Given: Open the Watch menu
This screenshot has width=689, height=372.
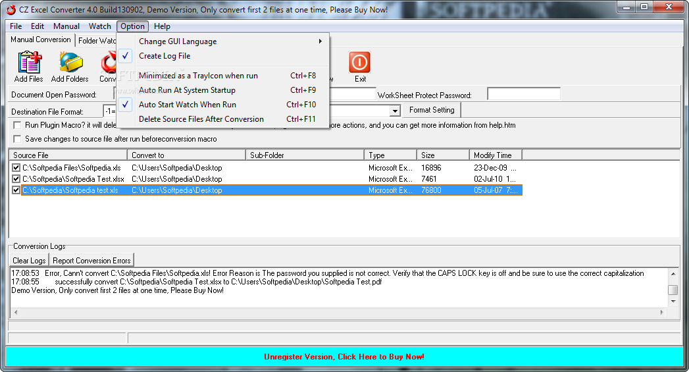Looking at the screenshot, I should coord(100,26).
